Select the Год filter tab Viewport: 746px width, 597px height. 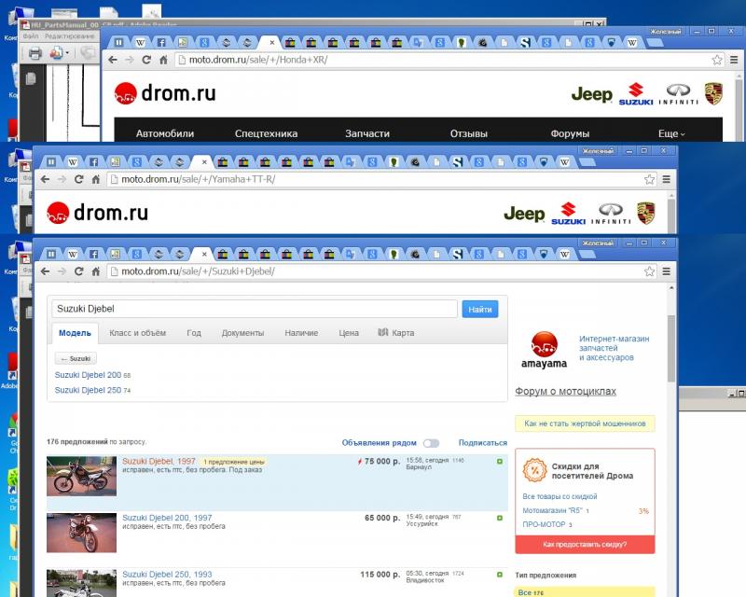(x=194, y=333)
